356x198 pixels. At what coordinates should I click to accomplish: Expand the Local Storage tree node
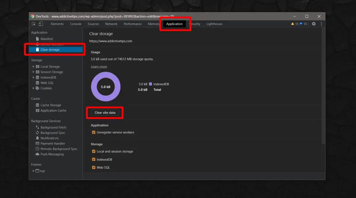[x=34, y=67]
